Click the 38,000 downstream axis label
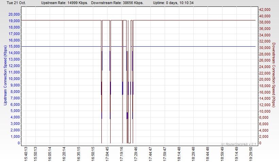Viewport: 279px width, 162px height. pos(265,22)
